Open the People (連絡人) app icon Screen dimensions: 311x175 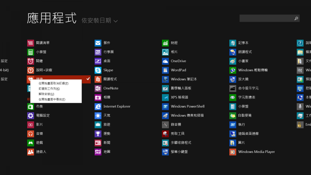click(x=31, y=152)
